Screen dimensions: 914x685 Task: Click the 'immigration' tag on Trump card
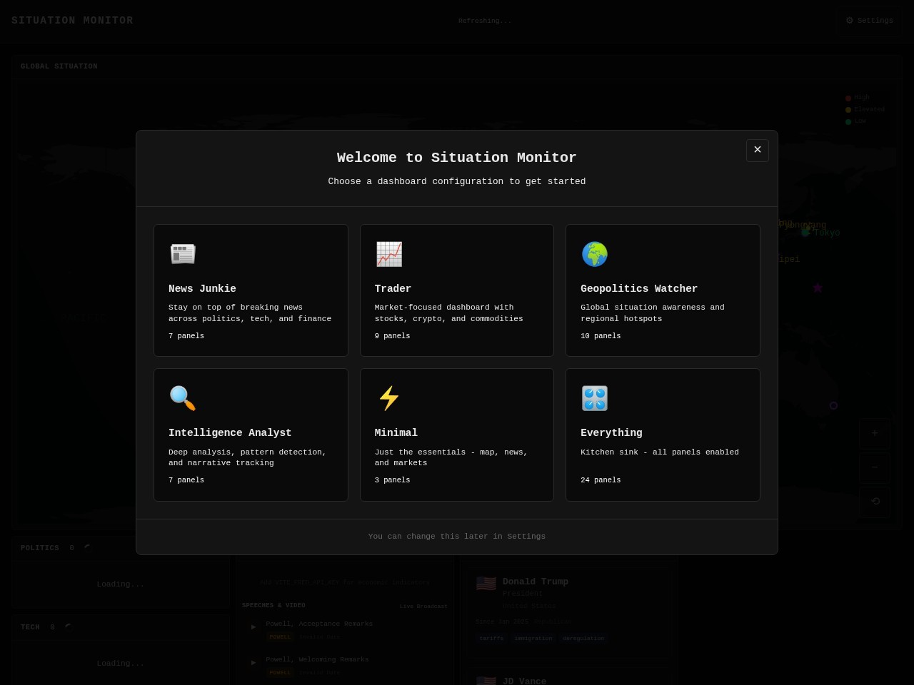[x=533, y=638]
